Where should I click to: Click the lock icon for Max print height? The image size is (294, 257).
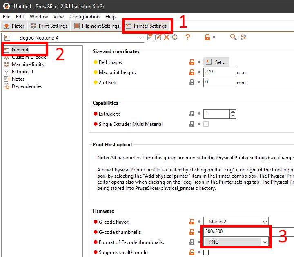click(192, 72)
